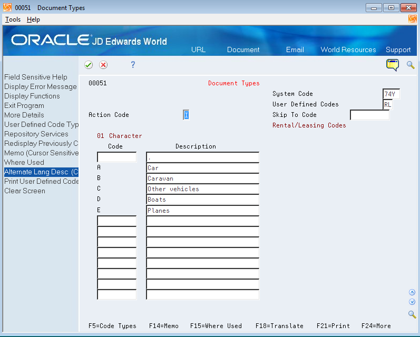Choose Exit Program
420x337 pixels.
pos(24,106)
